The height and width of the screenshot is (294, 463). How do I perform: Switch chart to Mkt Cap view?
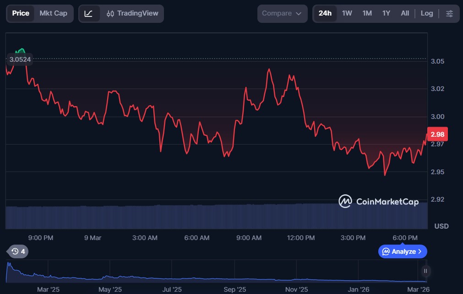pyautogui.click(x=53, y=14)
